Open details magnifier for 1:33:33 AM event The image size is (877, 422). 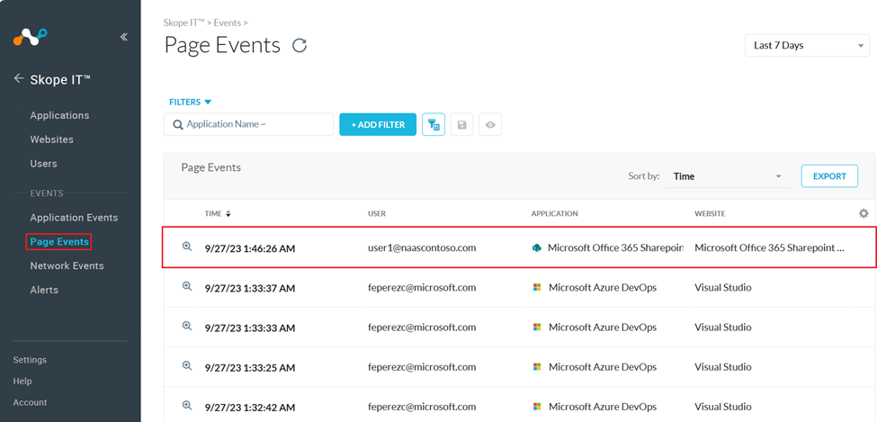tap(187, 326)
